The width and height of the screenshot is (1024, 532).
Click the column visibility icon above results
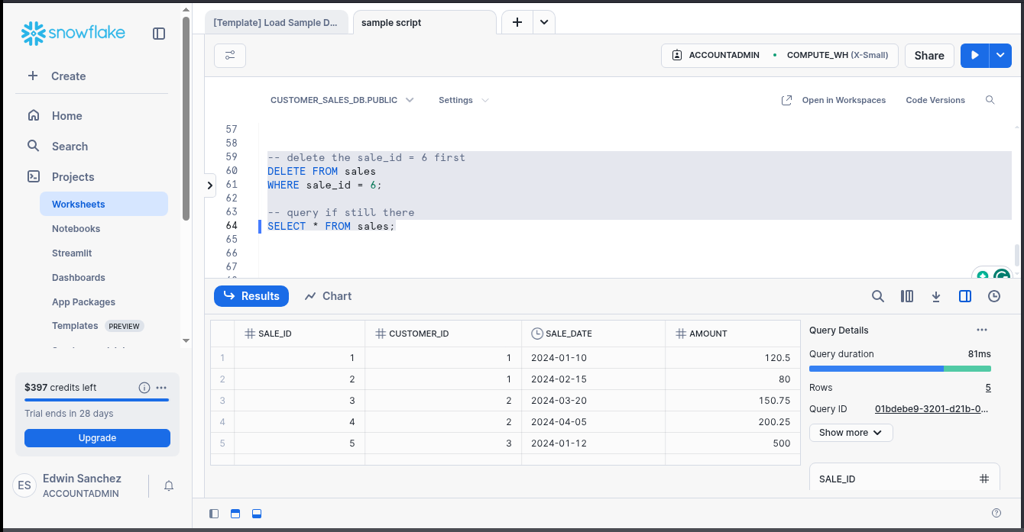(906, 295)
